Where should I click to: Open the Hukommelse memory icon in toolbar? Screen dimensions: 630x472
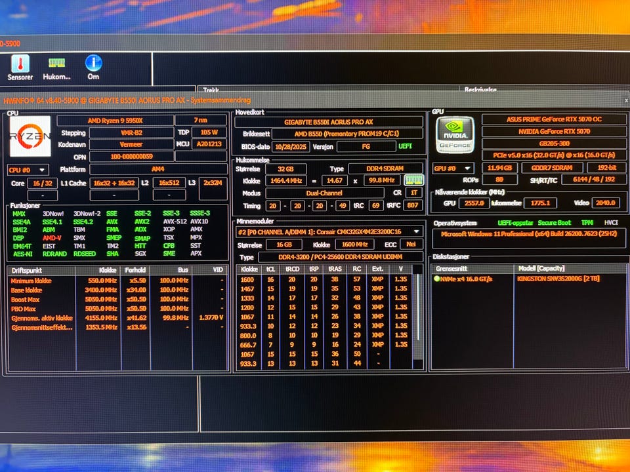click(x=56, y=67)
